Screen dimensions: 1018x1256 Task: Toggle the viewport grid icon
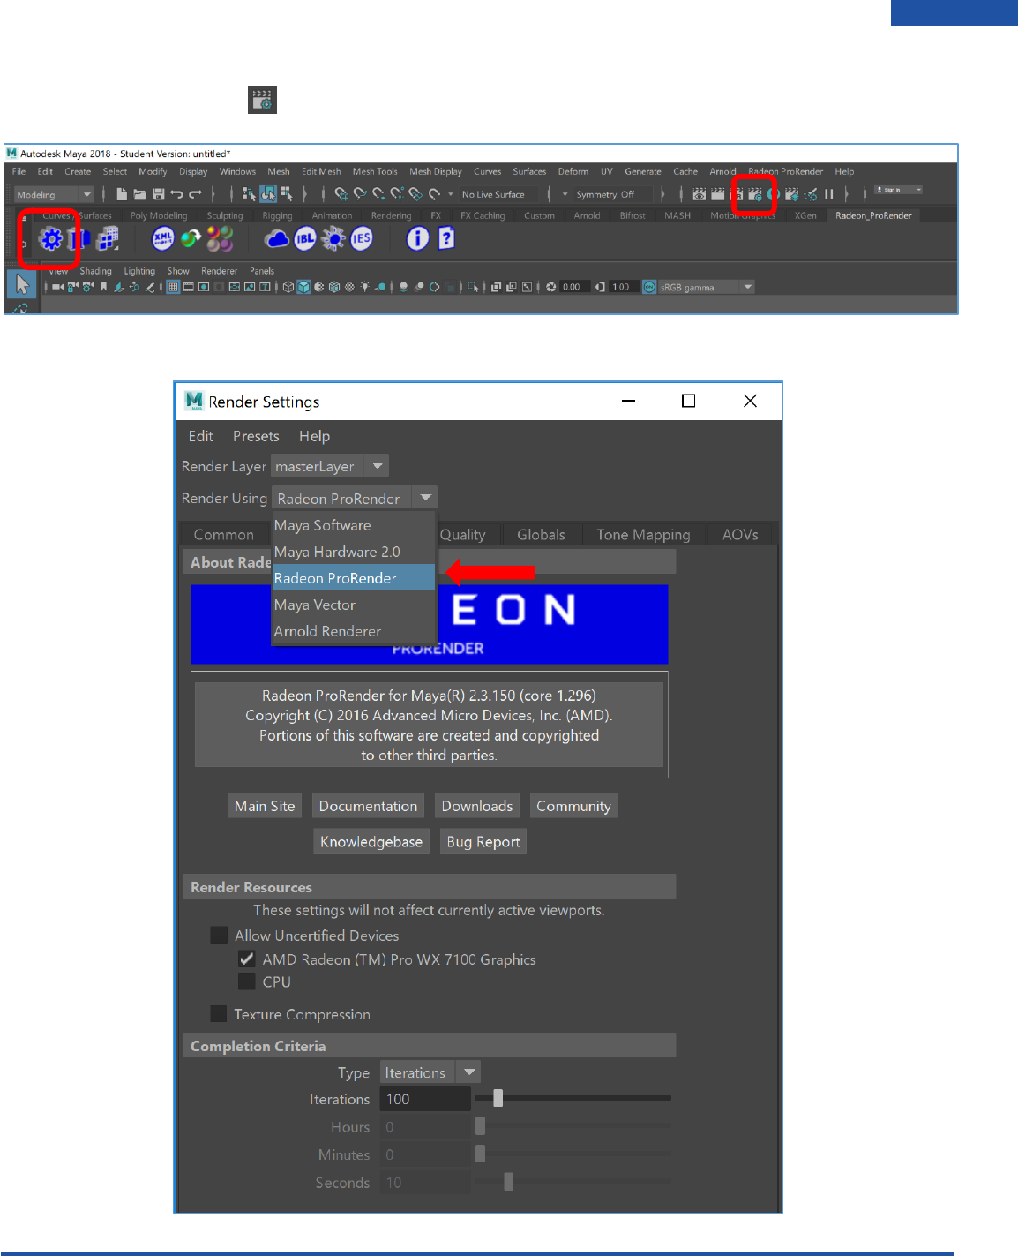[x=174, y=287]
